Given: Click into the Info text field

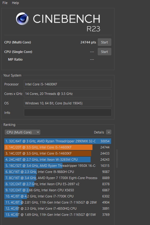Looking at the screenshot, I should [x=68, y=113].
